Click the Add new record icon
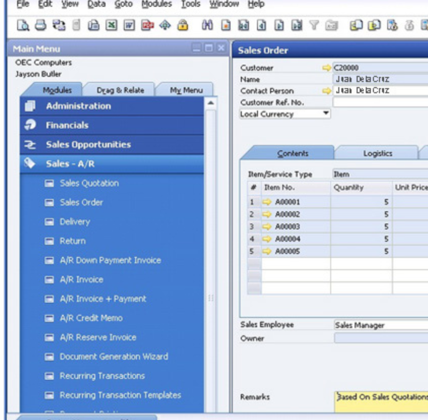Viewport: 428px width, 420px height. (226, 25)
